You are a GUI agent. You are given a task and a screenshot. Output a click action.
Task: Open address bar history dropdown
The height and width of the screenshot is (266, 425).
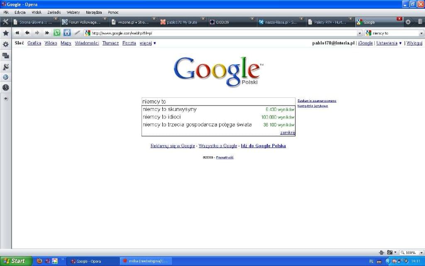coord(360,33)
